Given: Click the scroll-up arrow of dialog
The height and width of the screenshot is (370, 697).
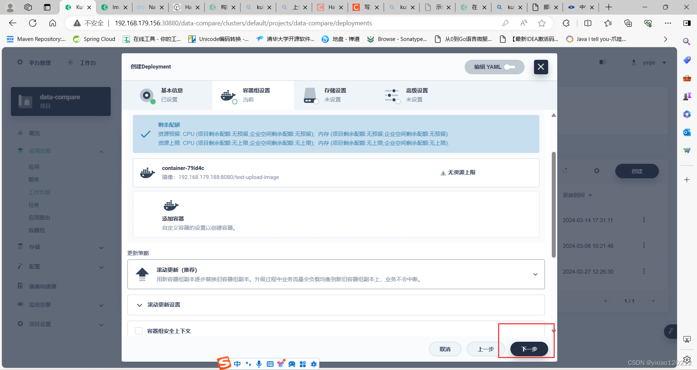Looking at the screenshot, I should 554,115.
